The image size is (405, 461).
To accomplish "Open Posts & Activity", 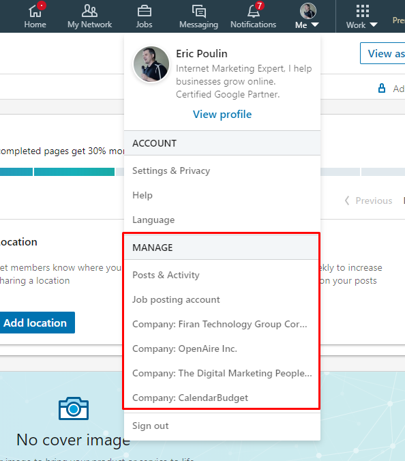I will click(x=166, y=276).
